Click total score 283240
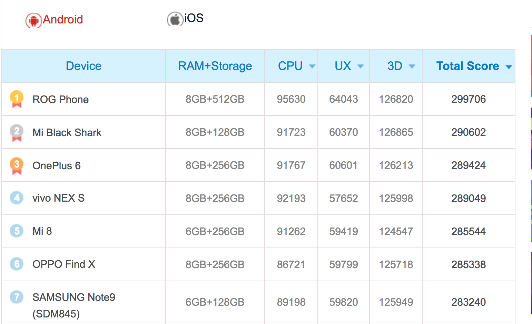The width and height of the screenshot is (532, 324). click(469, 302)
